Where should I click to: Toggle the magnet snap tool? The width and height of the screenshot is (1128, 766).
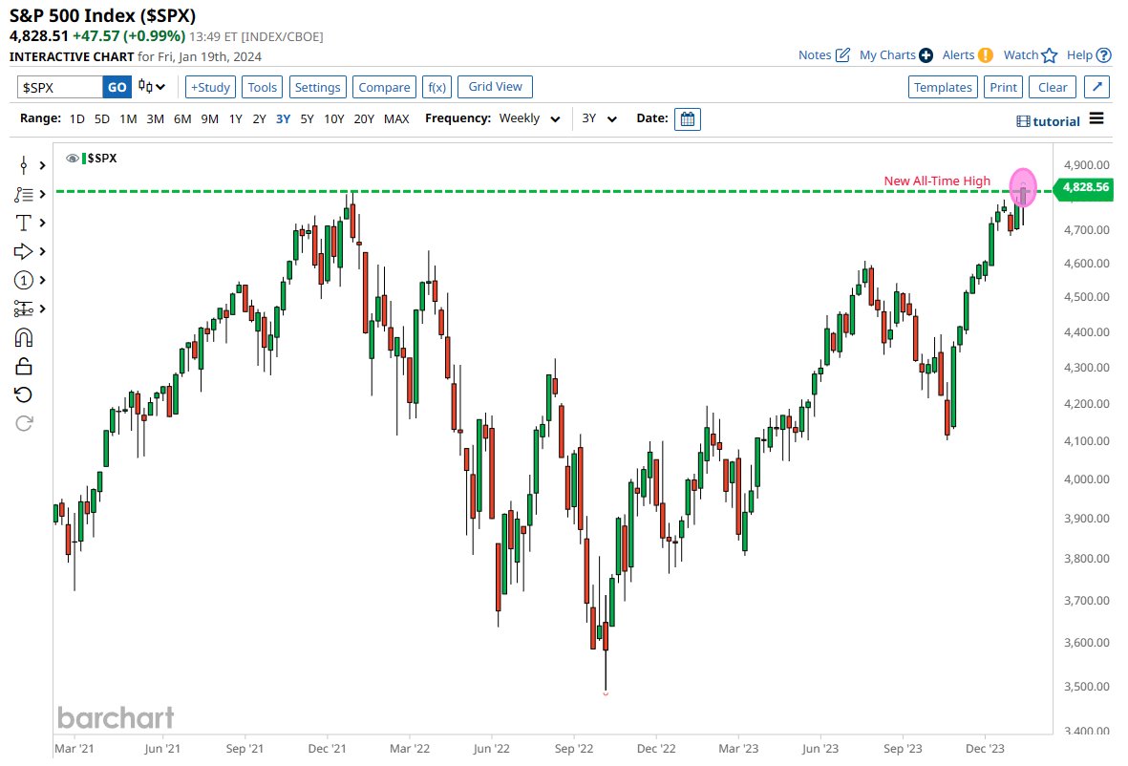coord(24,337)
